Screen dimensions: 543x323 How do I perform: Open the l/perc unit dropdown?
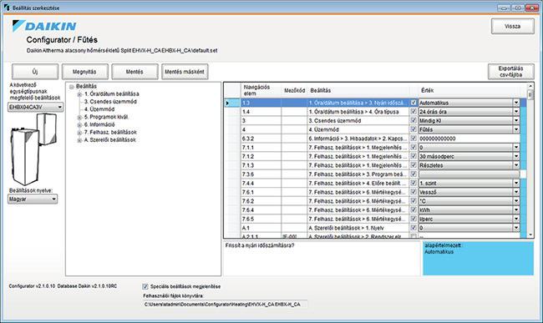(516, 219)
